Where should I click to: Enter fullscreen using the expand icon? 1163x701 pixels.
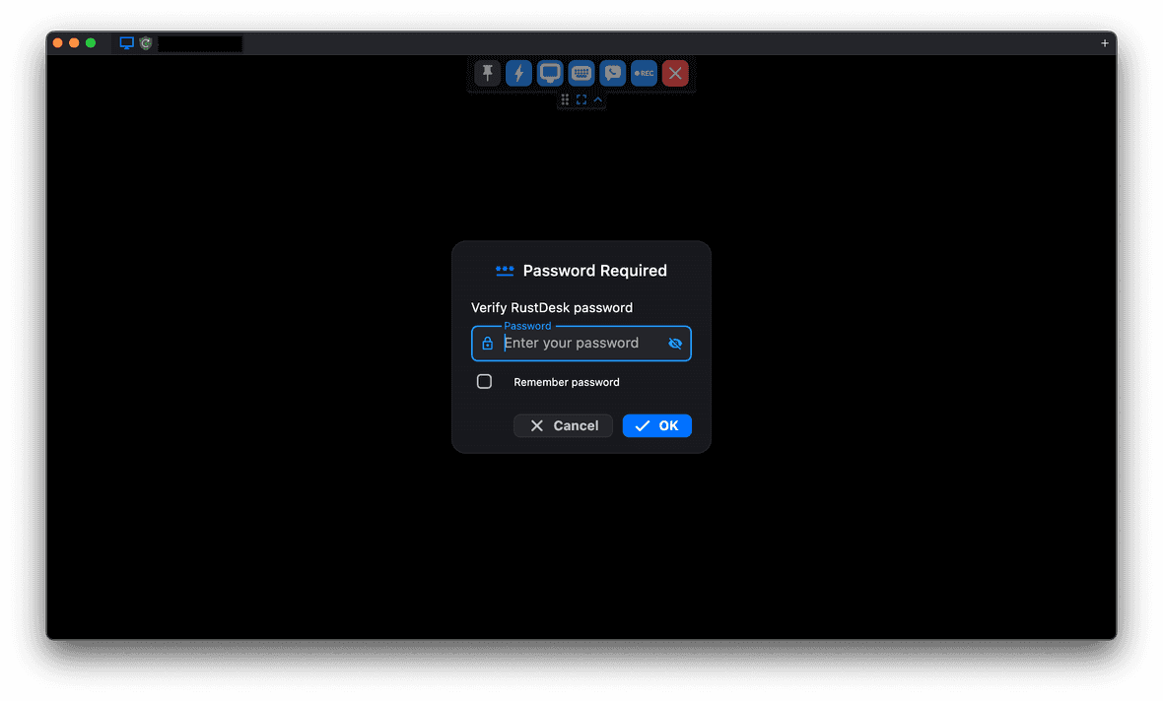click(x=581, y=99)
